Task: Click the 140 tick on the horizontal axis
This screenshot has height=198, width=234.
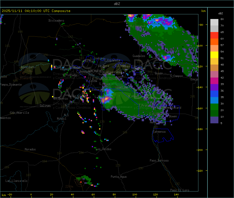Action: pos(176,195)
